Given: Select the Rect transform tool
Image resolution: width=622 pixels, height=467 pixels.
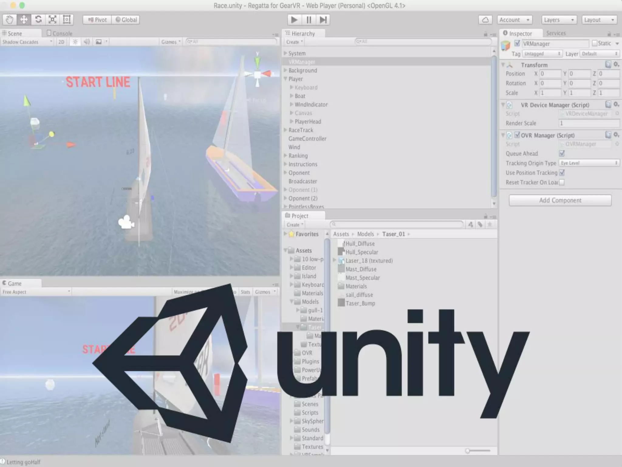Looking at the screenshot, I should (67, 20).
